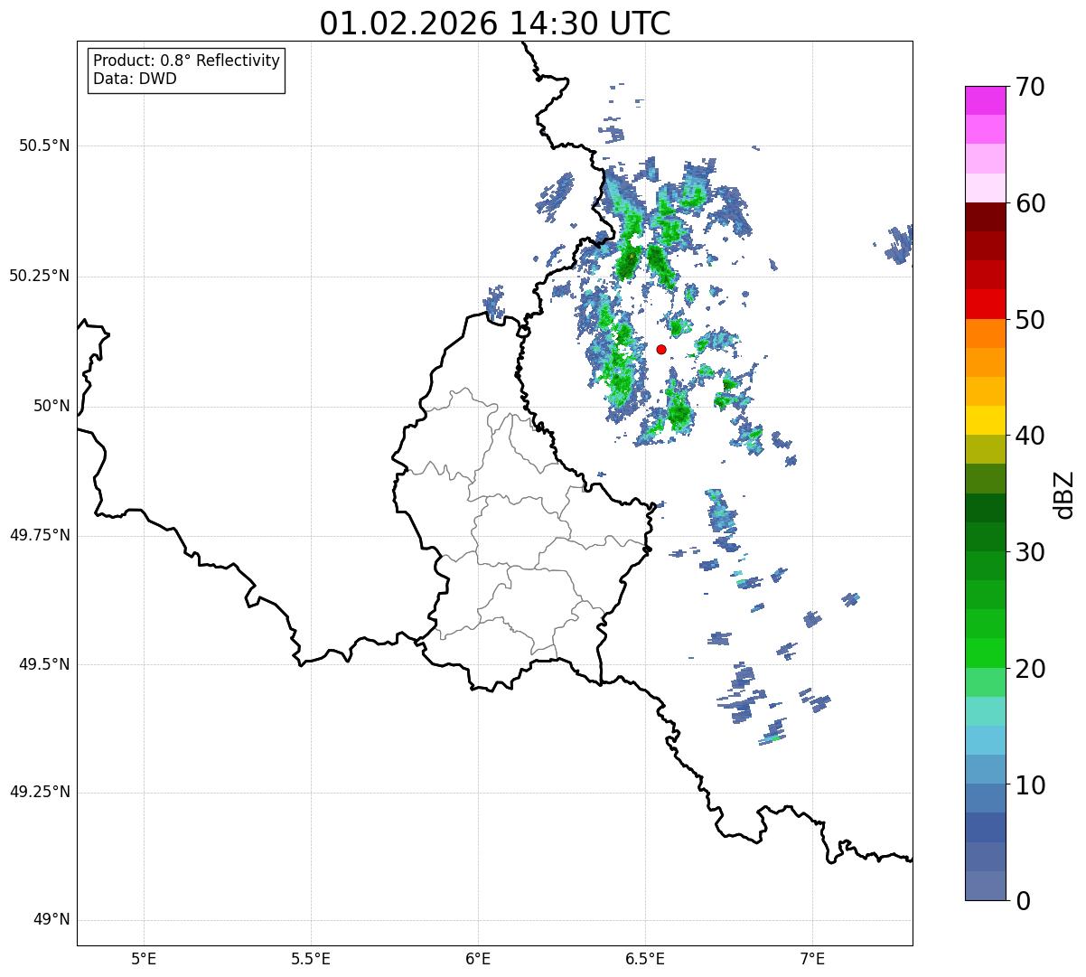The width and height of the screenshot is (1086, 977).
Task: Click the 50 tick on the colorbar
Action: point(1030,320)
